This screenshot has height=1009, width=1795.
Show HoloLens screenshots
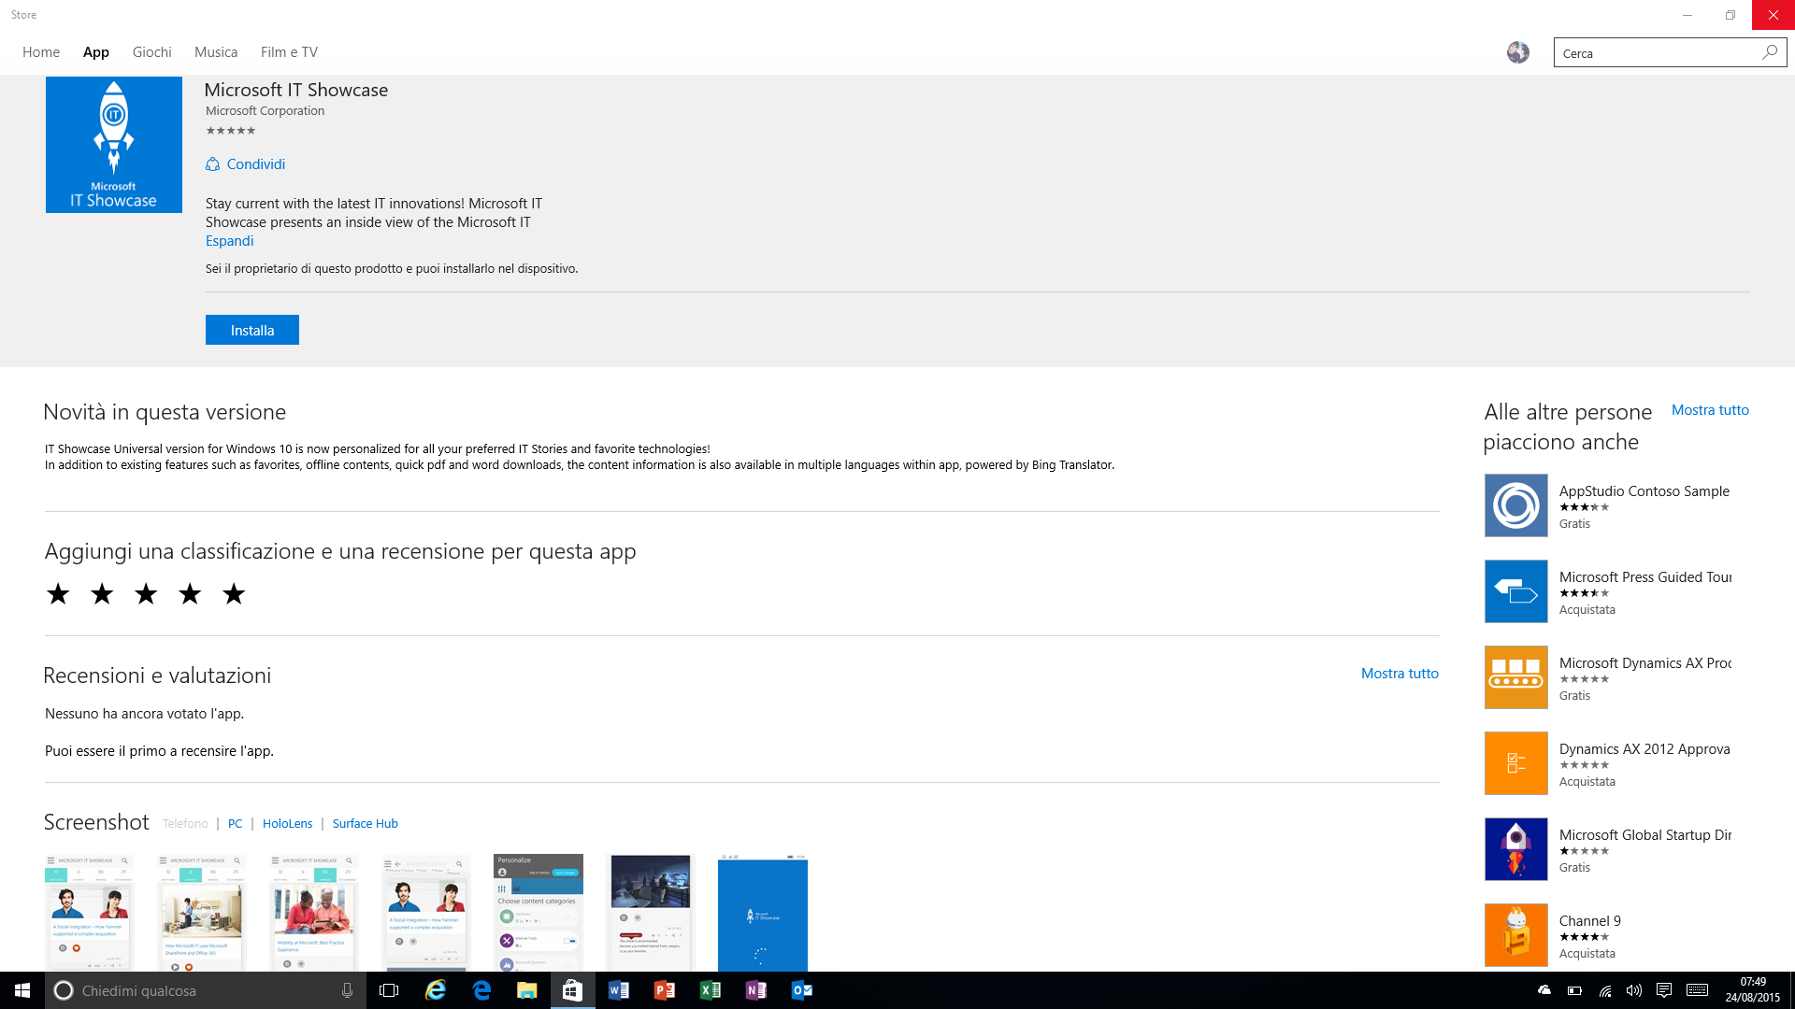287,824
